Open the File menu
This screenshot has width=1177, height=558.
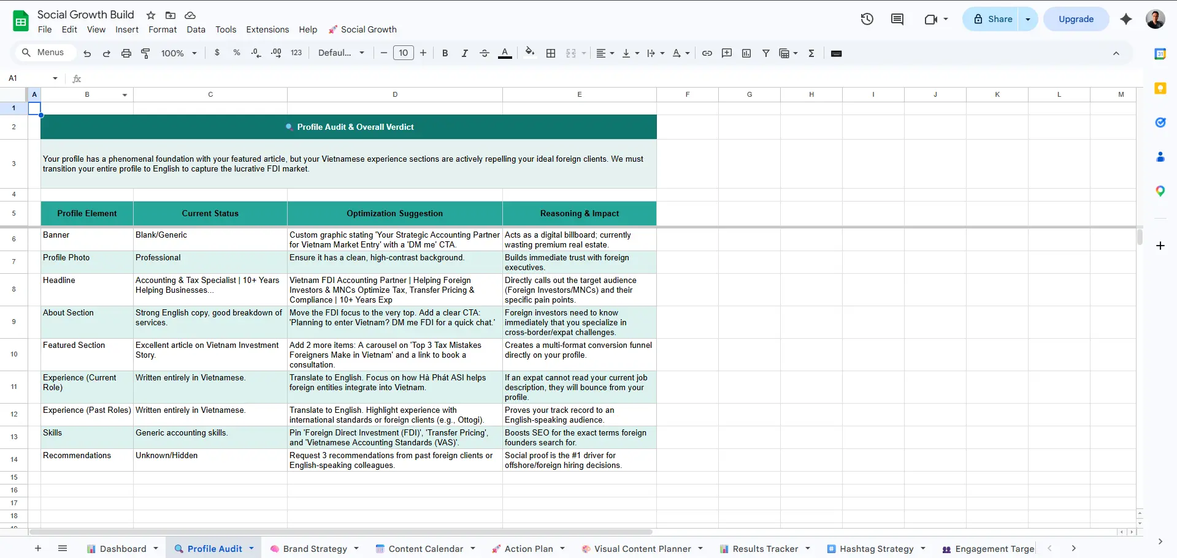coord(45,29)
